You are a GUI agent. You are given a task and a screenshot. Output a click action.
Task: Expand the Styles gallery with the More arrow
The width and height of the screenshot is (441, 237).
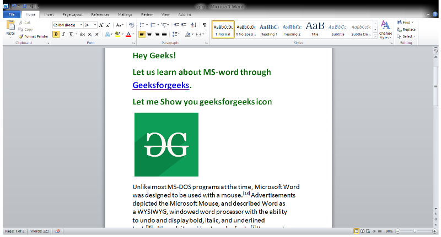(x=375, y=36)
